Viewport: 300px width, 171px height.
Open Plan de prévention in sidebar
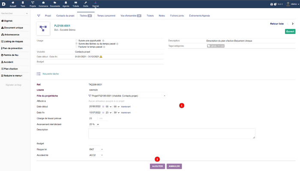coord(12,48)
